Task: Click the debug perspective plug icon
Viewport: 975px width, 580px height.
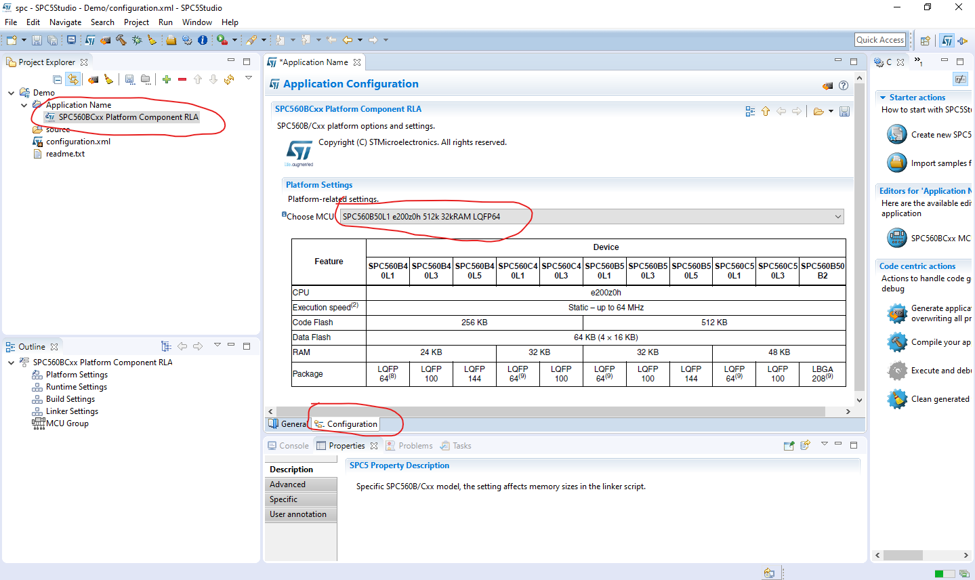Action: 963,41
